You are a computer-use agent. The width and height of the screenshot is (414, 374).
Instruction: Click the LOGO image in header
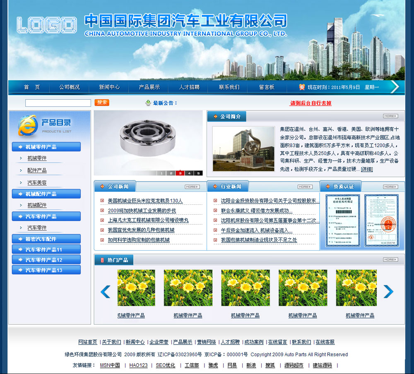pos(47,25)
